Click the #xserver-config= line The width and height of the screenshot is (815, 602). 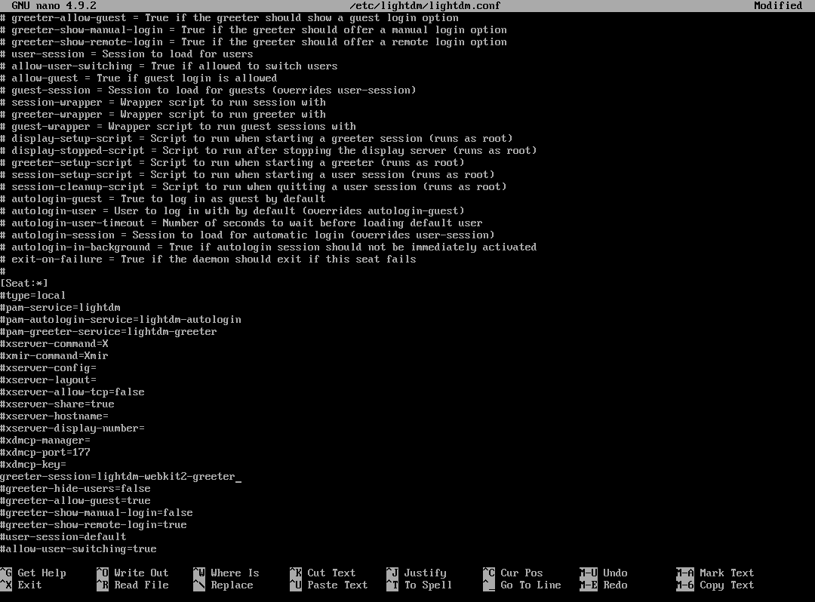click(48, 367)
